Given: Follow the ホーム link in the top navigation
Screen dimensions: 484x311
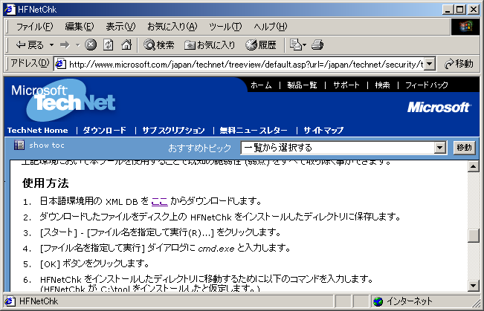Looking at the screenshot, I should point(261,85).
